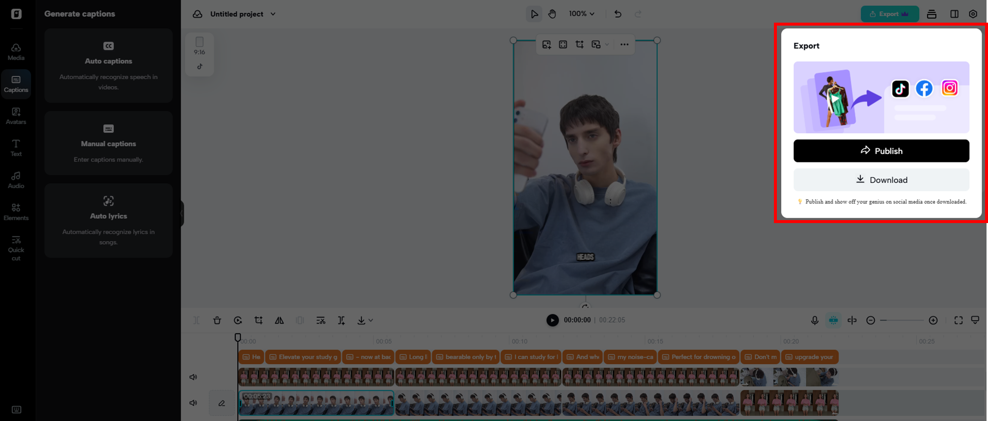
Task: Click the timeline playhead marker at start
Action: pyautogui.click(x=238, y=337)
